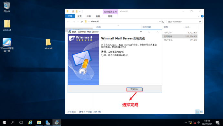Image resolution: width=223 pixels, height=126 pixels.
Task: Open Explorer help icon
Action: tap(202, 16)
